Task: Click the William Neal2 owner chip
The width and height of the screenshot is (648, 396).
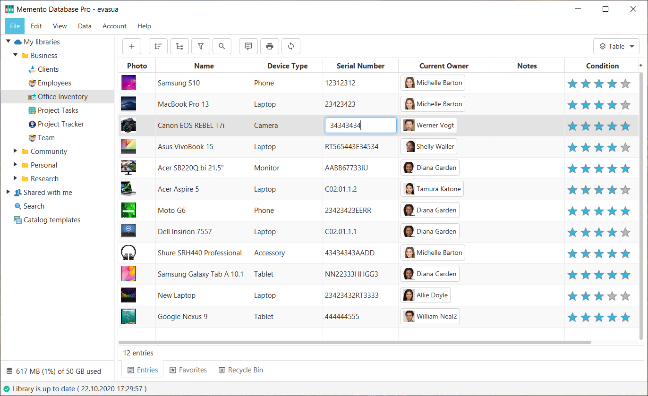Action: coord(430,316)
